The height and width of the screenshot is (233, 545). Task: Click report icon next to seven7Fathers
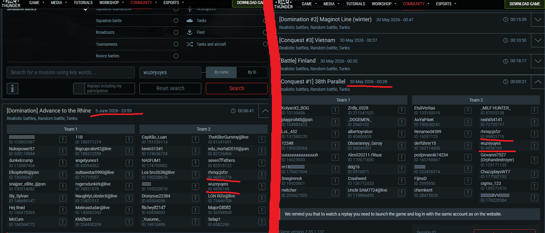pos(262,163)
